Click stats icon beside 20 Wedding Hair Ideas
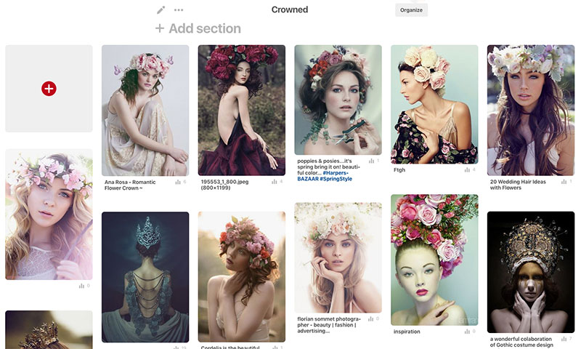Viewport: 581px width, 349px height. 564,181
